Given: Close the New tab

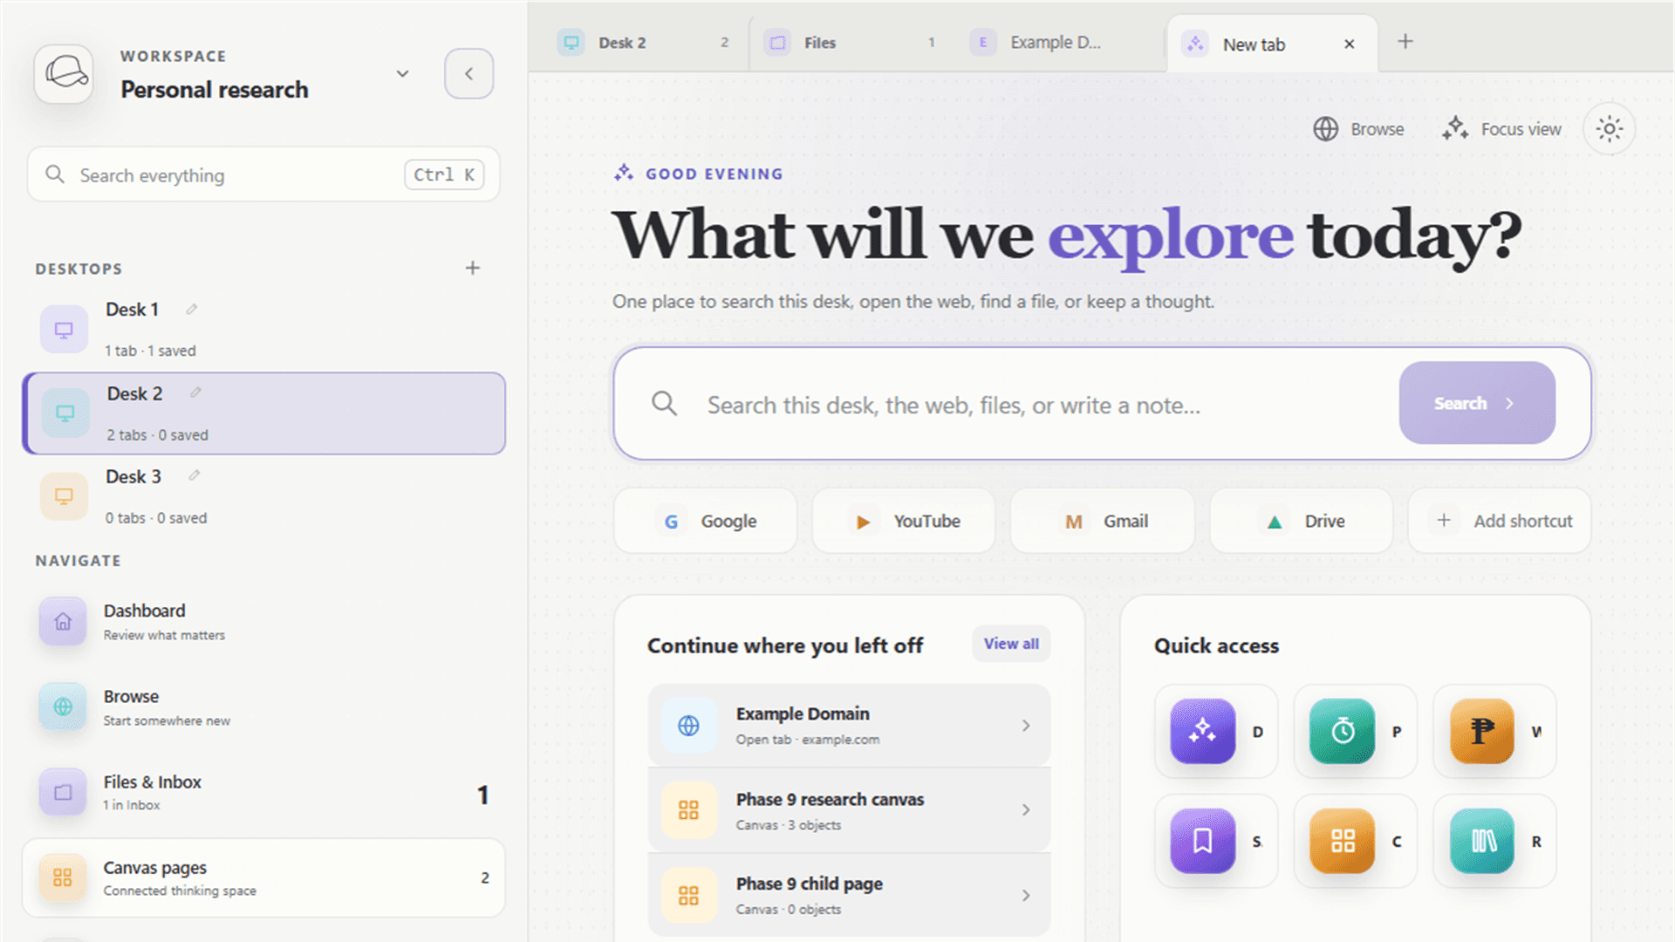Looking at the screenshot, I should coord(1349,44).
